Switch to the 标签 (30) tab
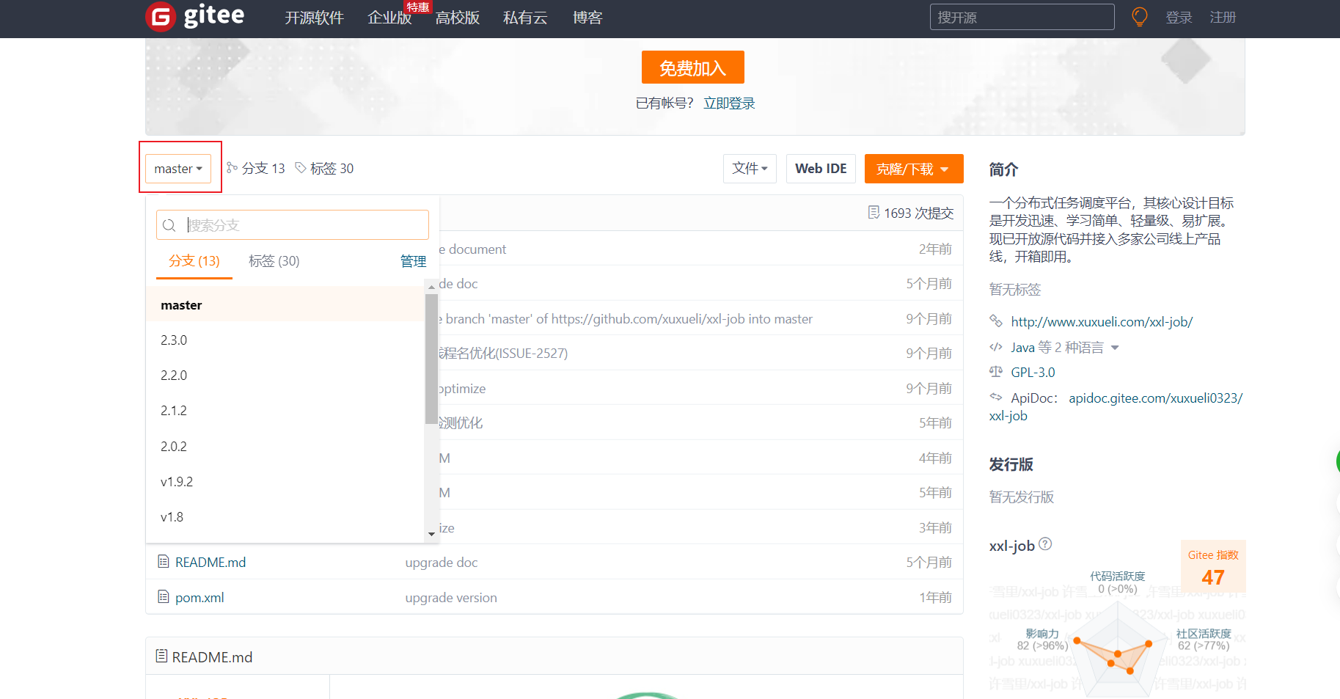 coord(274,261)
